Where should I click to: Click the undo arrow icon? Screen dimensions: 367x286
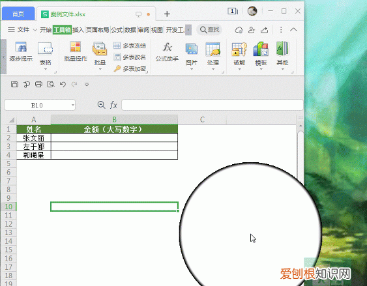(63, 84)
